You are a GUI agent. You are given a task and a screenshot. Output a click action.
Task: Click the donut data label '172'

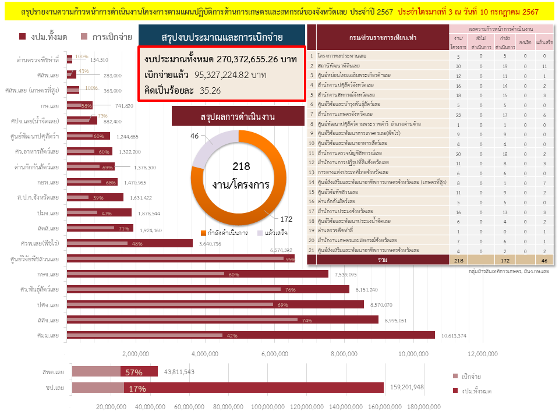click(x=286, y=219)
